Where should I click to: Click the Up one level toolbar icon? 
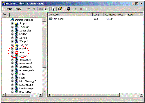(x=41, y=9)
